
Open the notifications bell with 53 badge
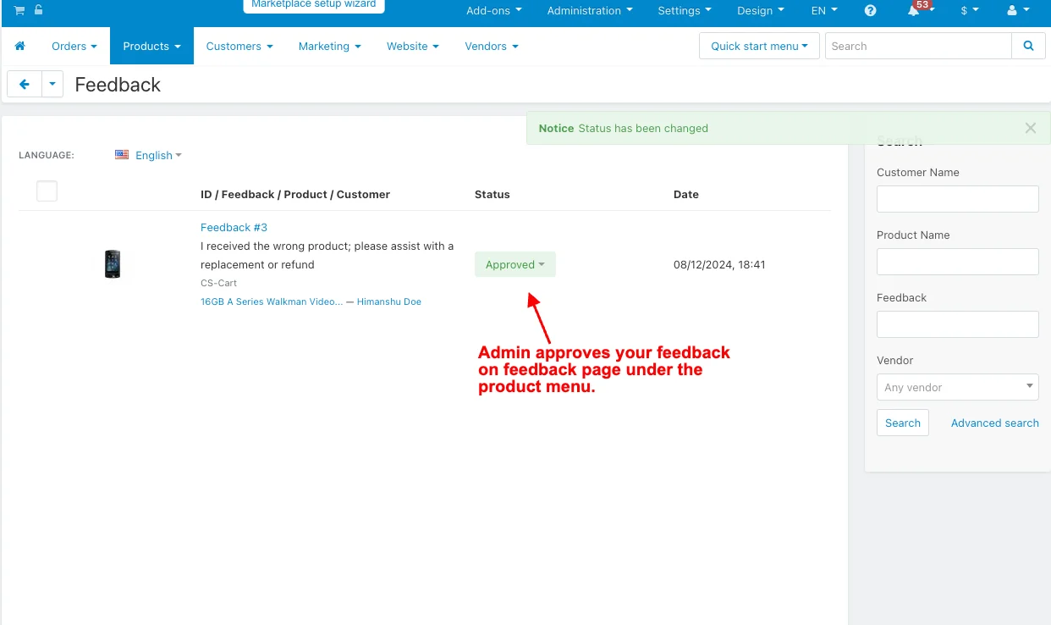(x=914, y=11)
